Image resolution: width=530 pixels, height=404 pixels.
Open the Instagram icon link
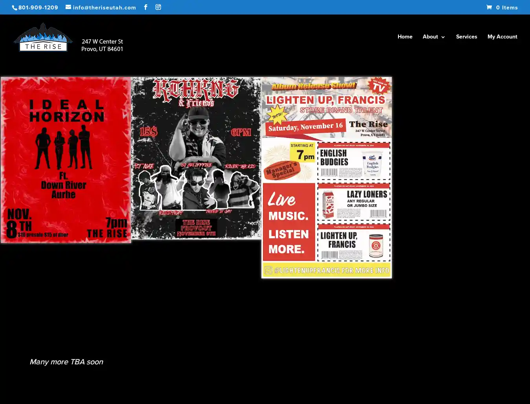158,7
